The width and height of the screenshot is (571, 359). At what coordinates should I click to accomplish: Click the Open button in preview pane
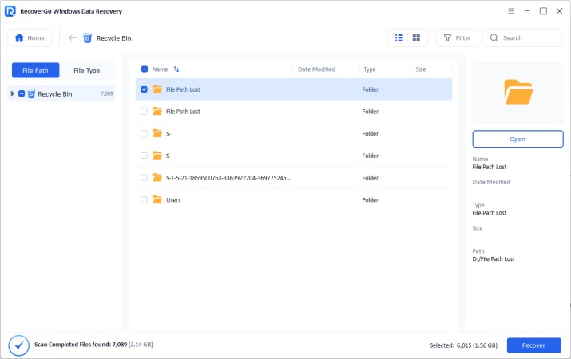(x=517, y=139)
